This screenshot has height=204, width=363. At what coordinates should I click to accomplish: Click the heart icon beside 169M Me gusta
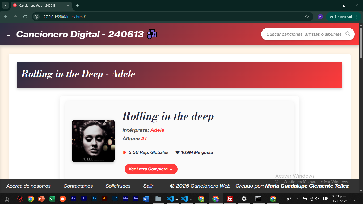click(x=178, y=152)
